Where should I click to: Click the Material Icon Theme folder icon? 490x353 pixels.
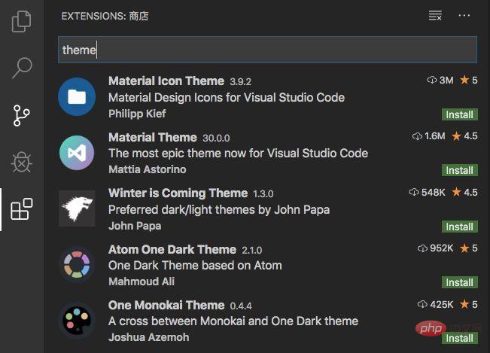[77, 97]
